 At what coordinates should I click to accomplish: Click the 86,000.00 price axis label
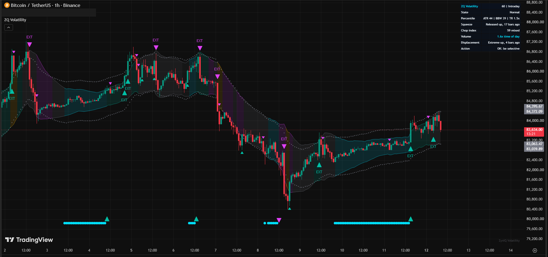coord(534,72)
